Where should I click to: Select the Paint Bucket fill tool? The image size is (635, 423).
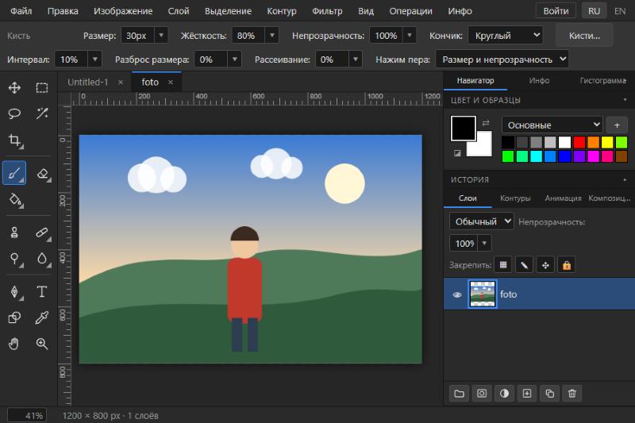(15, 200)
